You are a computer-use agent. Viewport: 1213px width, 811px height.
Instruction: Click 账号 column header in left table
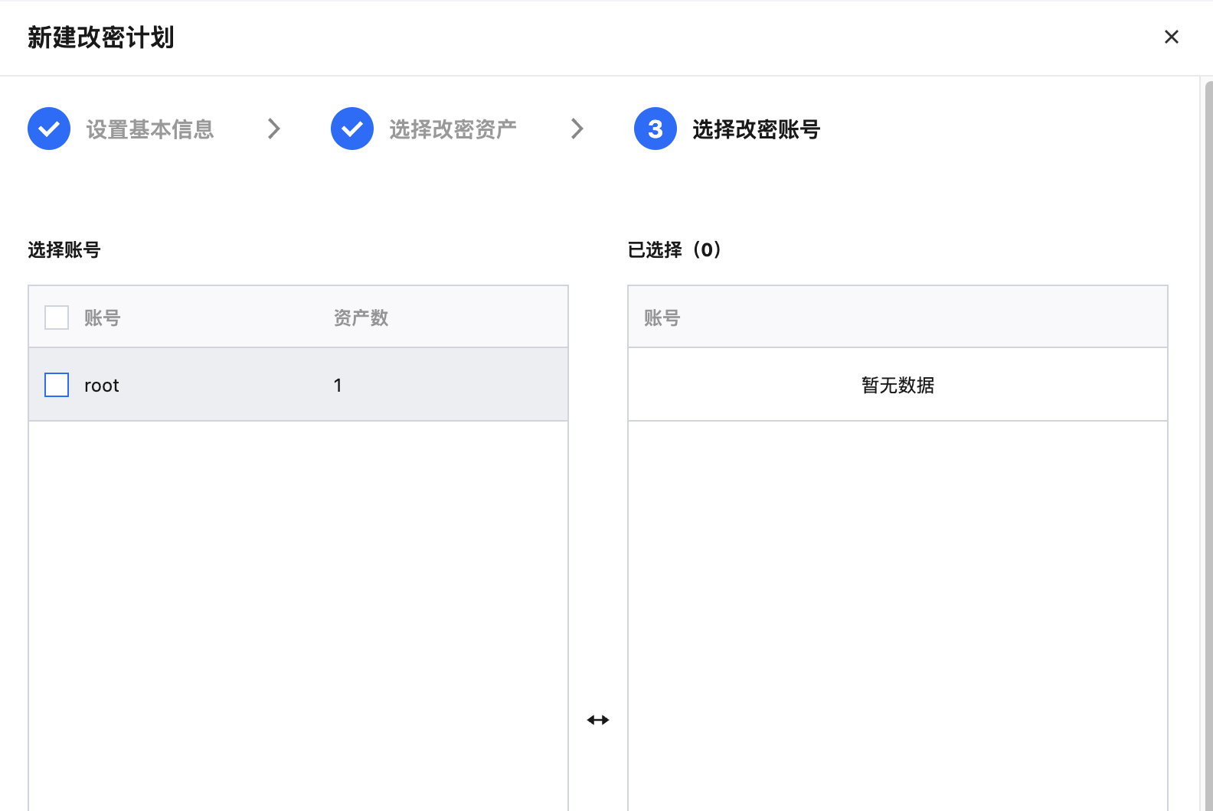point(103,318)
